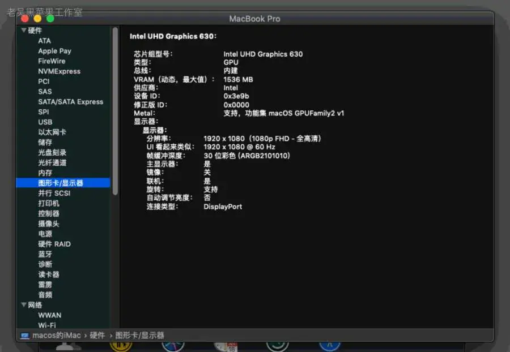510x352 pixels.
Task: Select SAS in the sidebar
Action: (x=45, y=92)
